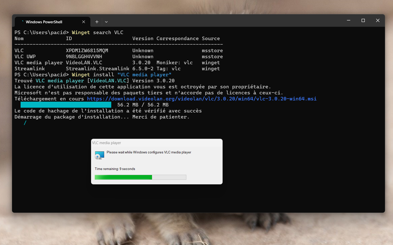Click the cyan download progress bar

tap(66, 105)
